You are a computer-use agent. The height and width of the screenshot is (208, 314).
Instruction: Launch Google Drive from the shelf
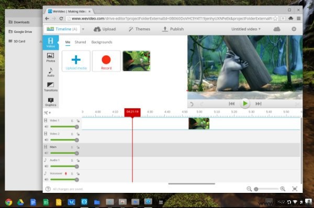[x=20, y=202]
